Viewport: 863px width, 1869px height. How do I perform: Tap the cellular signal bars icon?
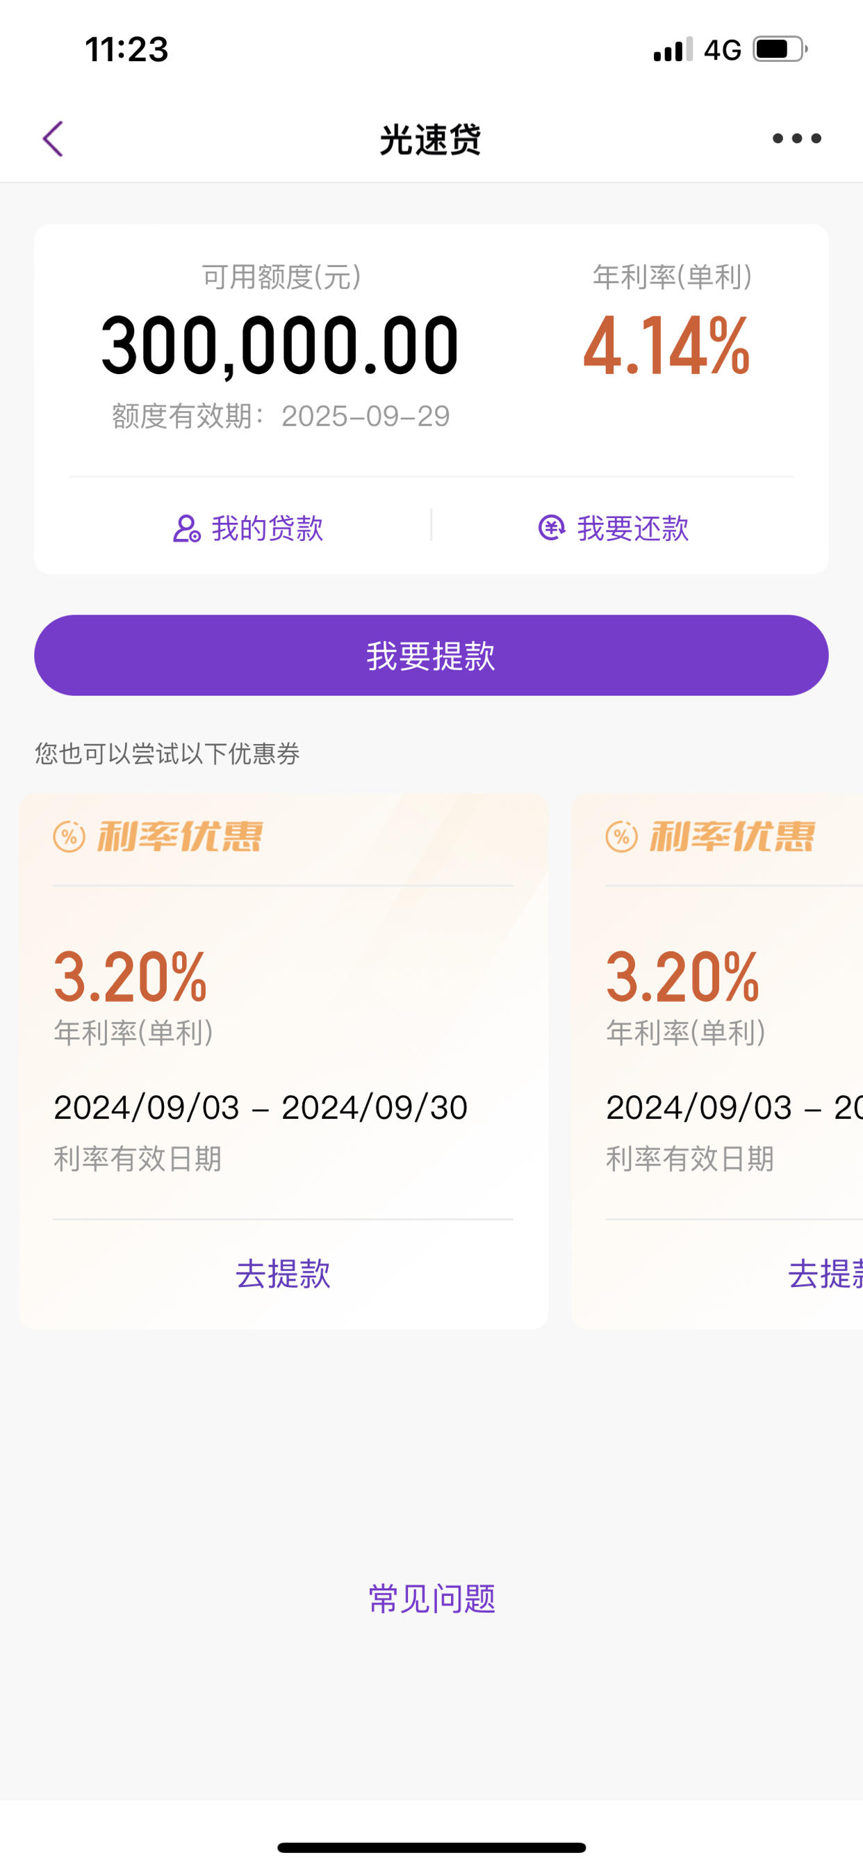tap(673, 49)
